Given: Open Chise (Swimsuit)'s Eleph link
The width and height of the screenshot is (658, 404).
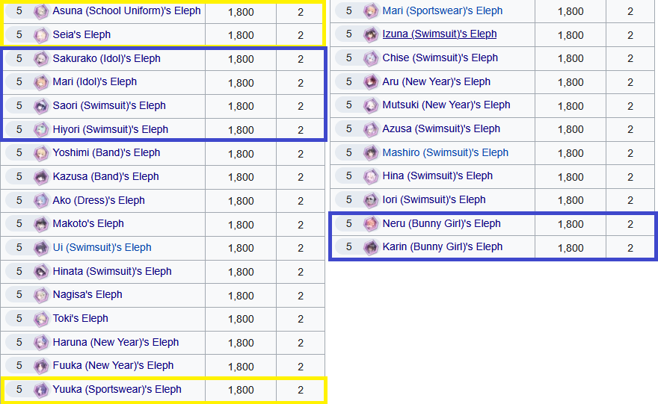Looking at the screenshot, I should click(x=440, y=58).
